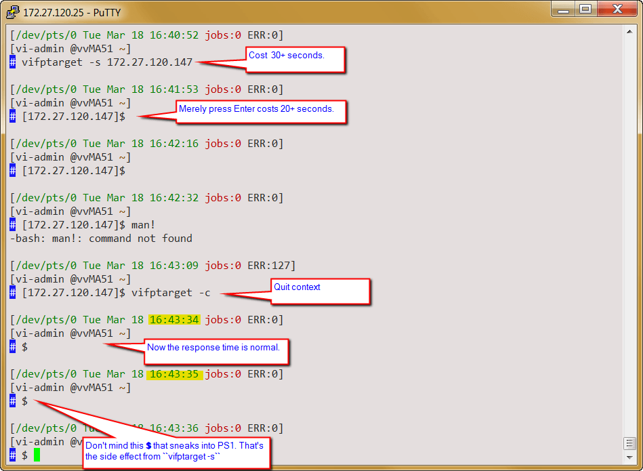Click the "vifptarget -s 172.27.120.147" command text
This screenshot has height=471, width=643.
[107, 62]
